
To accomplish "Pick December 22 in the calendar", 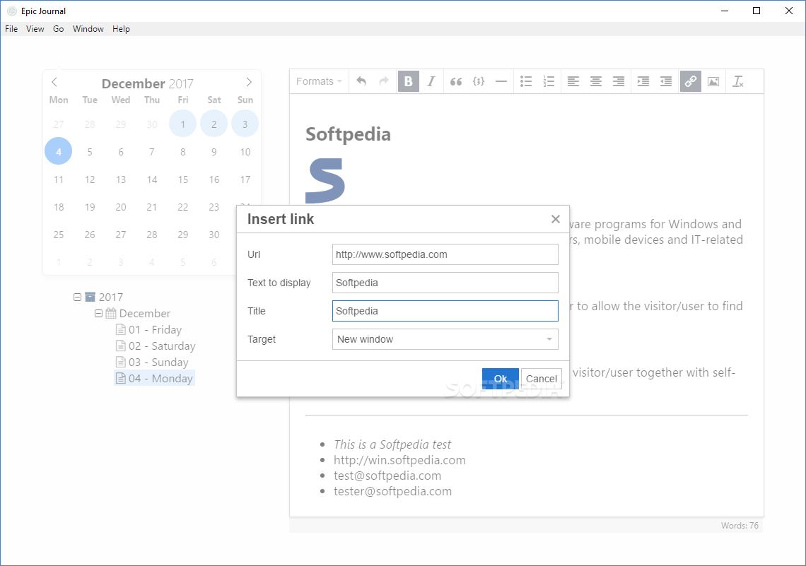I will [183, 207].
